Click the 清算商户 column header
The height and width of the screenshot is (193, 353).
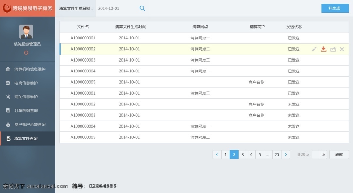[x=257, y=27]
